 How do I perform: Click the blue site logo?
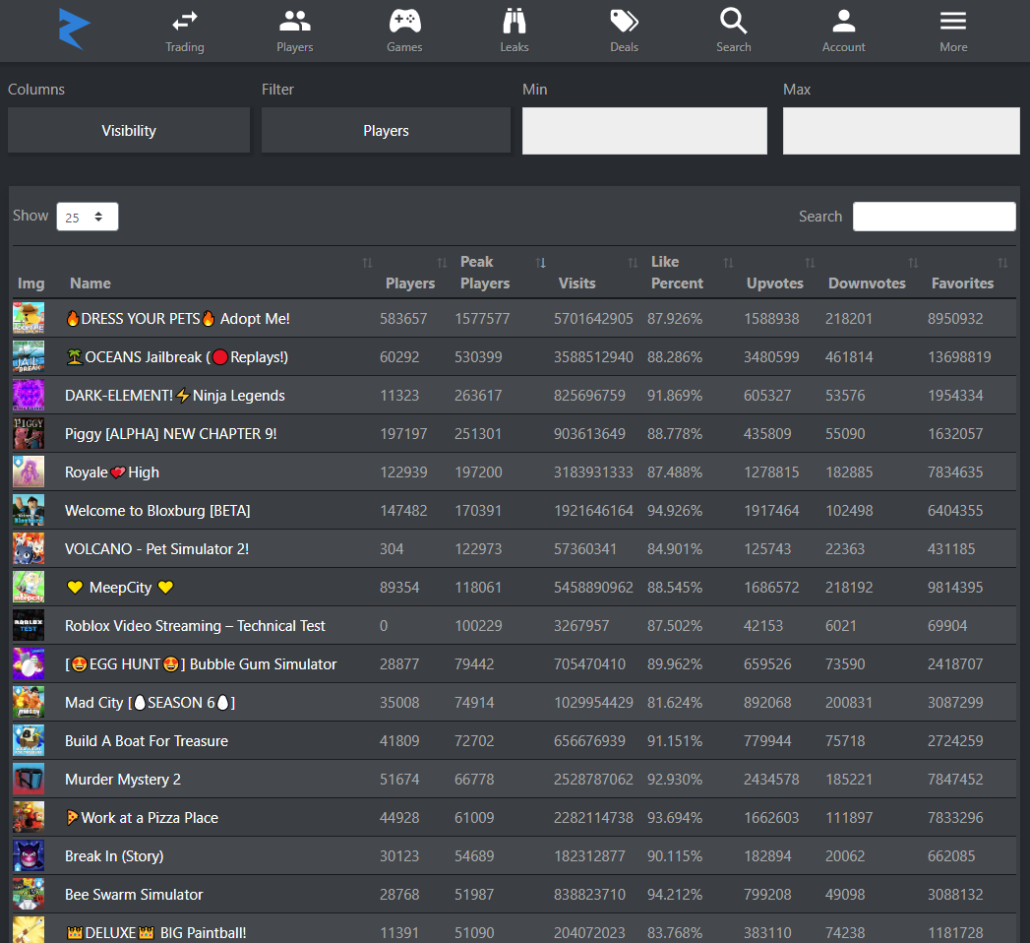click(74, 29)
